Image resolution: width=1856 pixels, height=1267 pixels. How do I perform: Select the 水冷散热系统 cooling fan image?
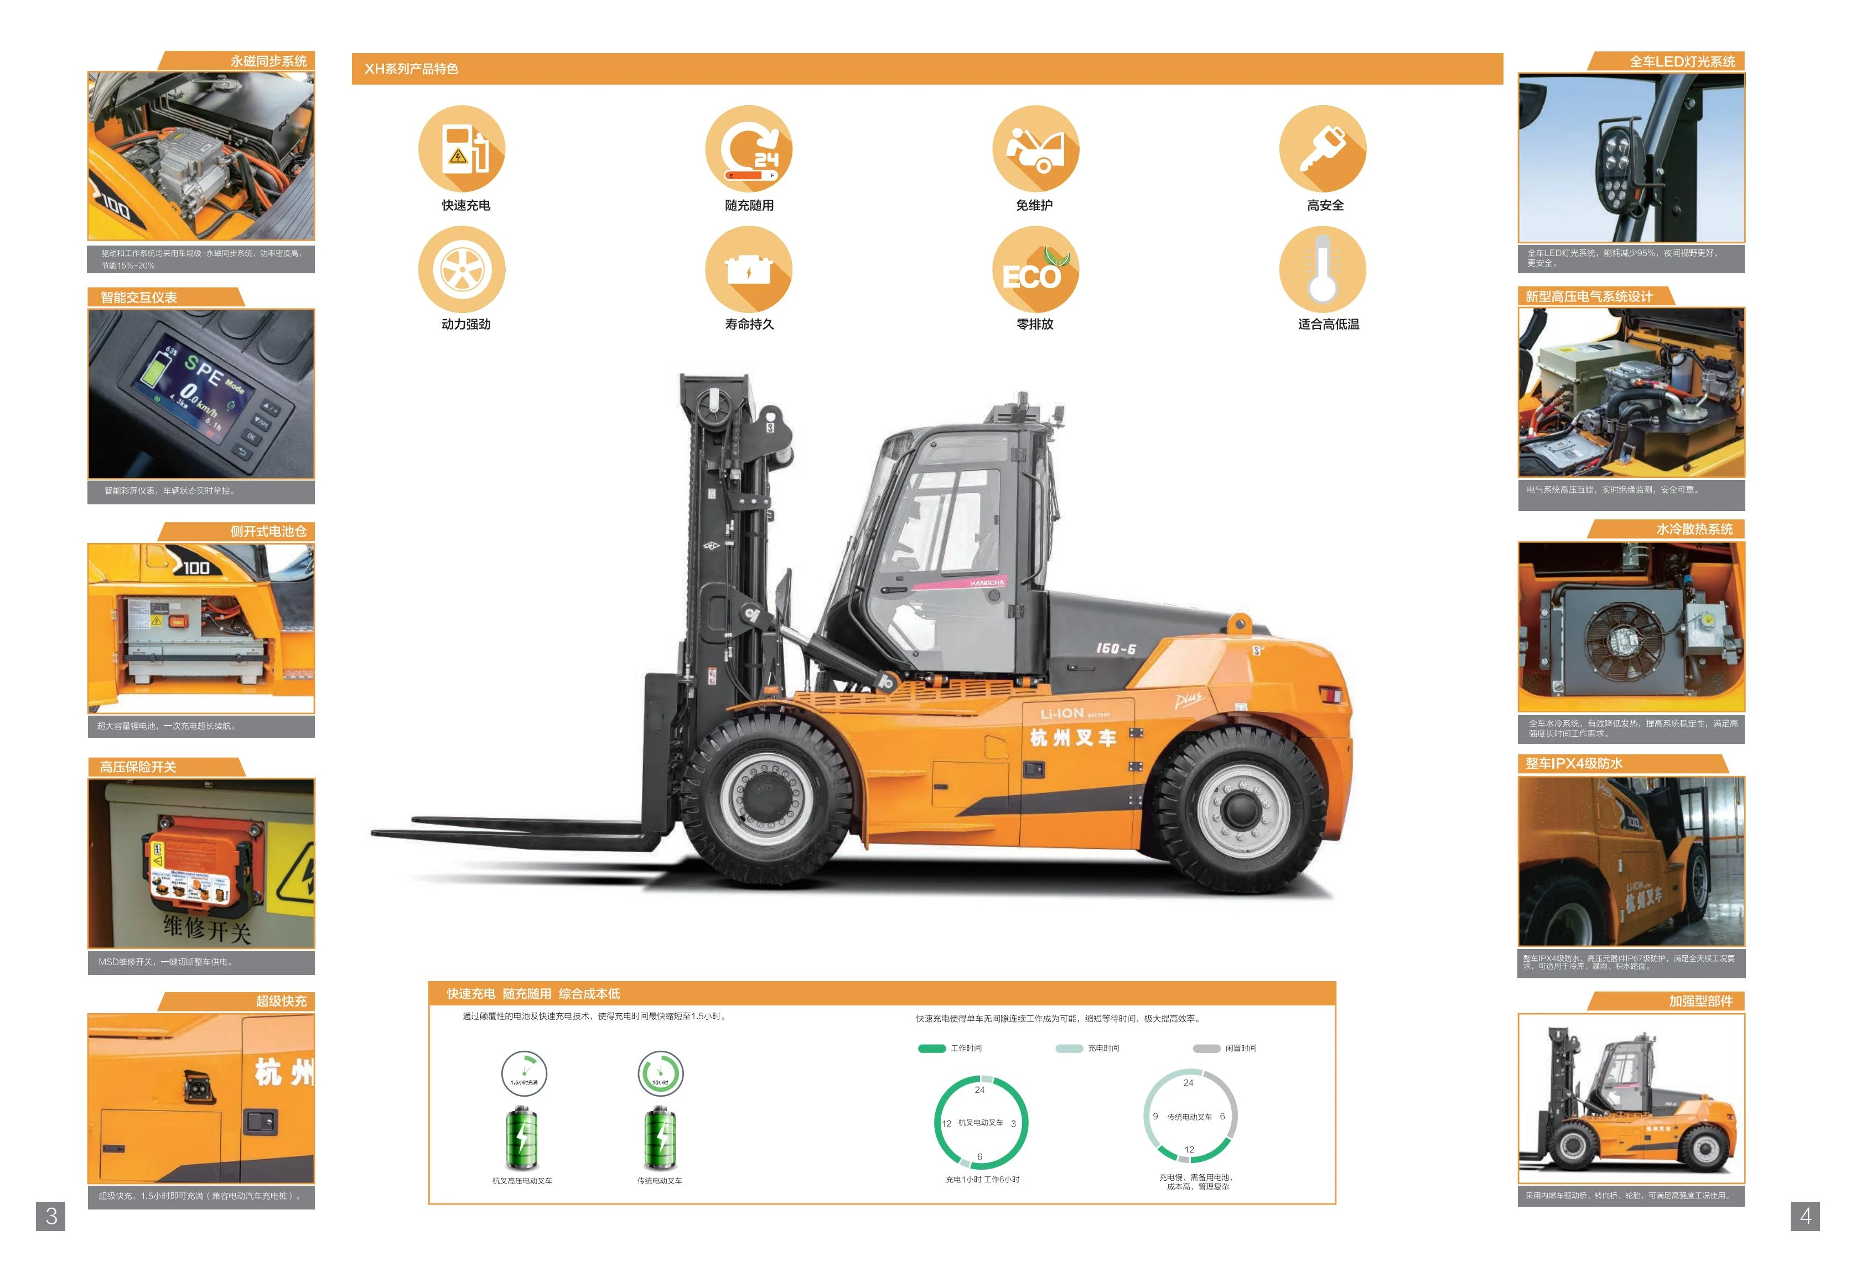click(x=1631, y=627)
